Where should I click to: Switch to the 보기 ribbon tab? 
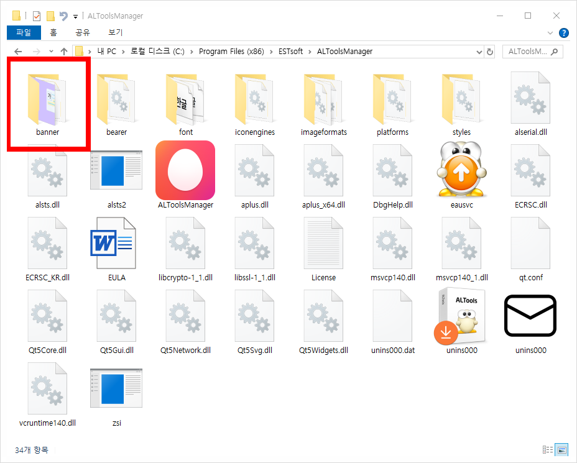(115, 32)
